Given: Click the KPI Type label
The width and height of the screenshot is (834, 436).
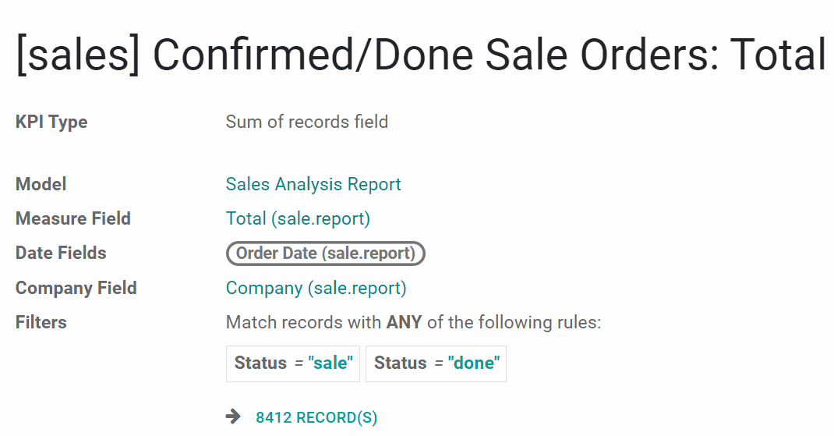Looking at the screenshot, I should (x=51, y=122).
